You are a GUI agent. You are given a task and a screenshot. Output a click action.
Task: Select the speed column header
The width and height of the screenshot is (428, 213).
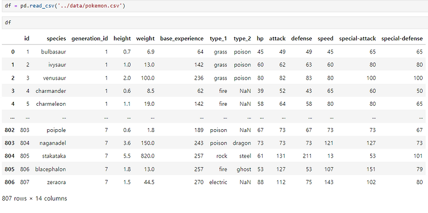(325, 38)
